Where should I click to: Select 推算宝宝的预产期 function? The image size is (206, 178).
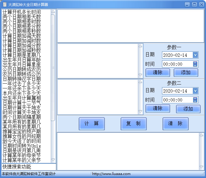(22, 132)
